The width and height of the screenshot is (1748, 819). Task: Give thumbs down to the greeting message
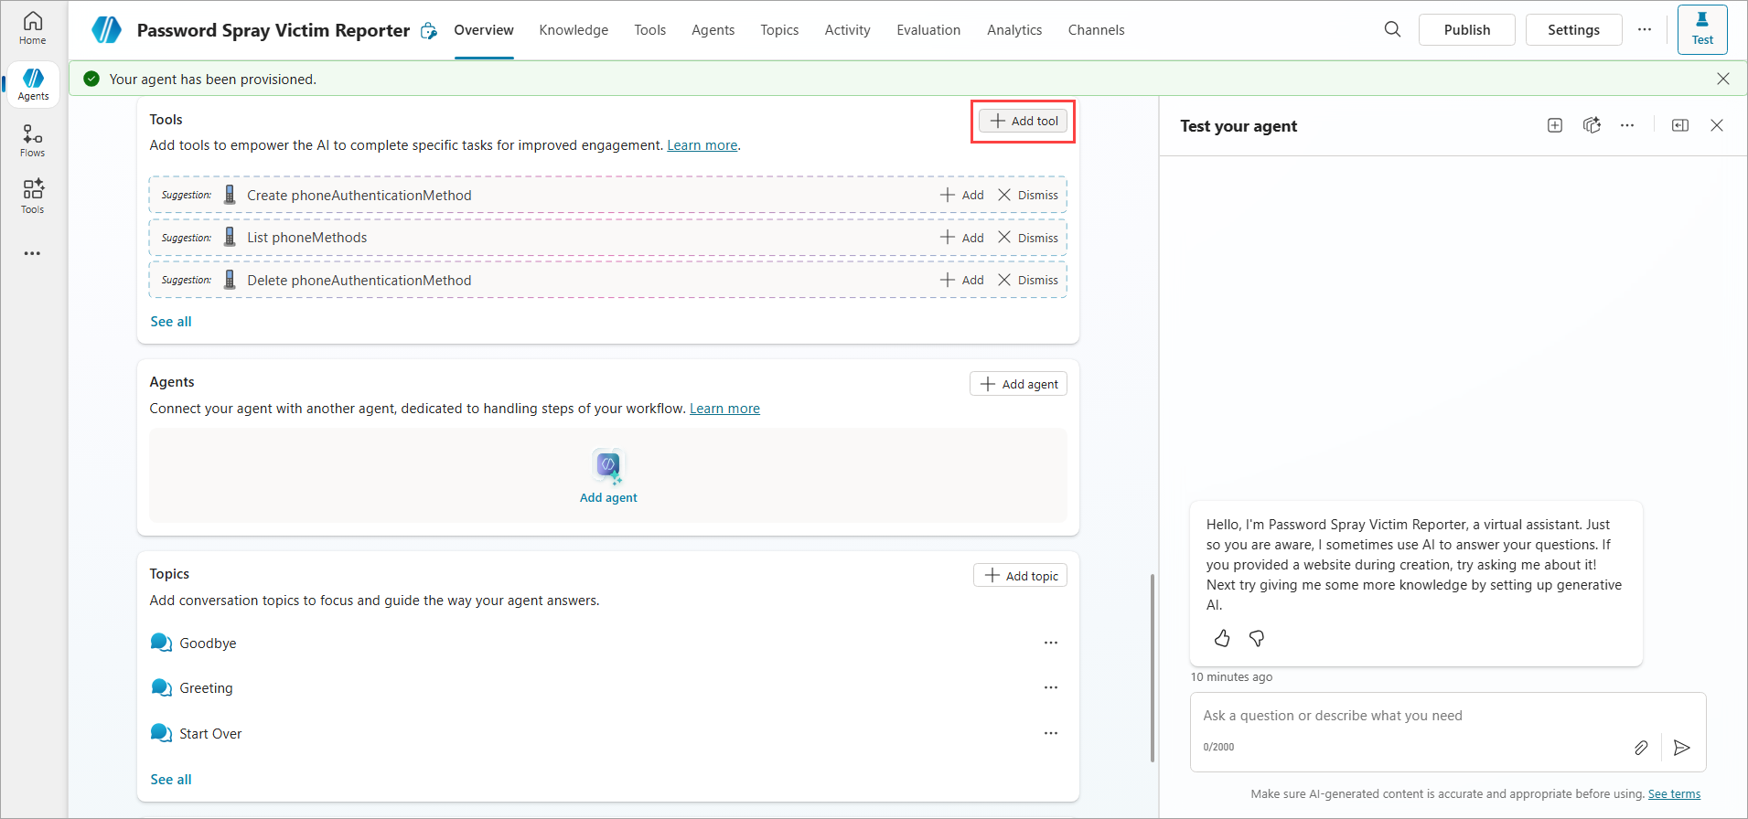click(1257, 638)
